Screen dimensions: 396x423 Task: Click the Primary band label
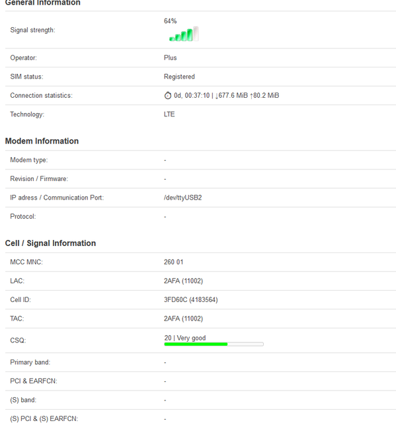[30, 362]
